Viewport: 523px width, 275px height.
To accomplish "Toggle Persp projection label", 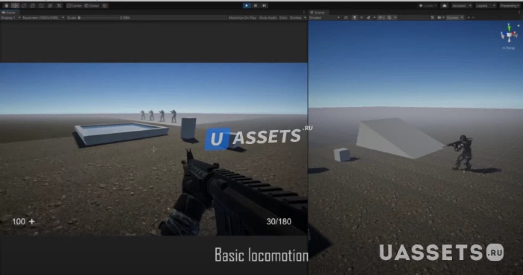I will pos(509,48).
